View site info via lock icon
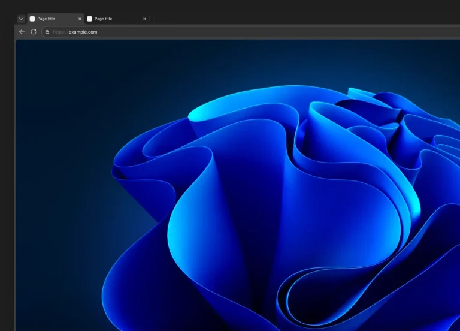This screenshot has height=331, width=460. (47, 32)
